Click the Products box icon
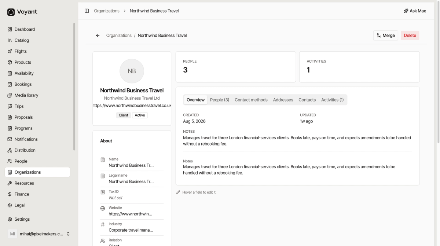The image size is (440, 246). tap(10, 62)
